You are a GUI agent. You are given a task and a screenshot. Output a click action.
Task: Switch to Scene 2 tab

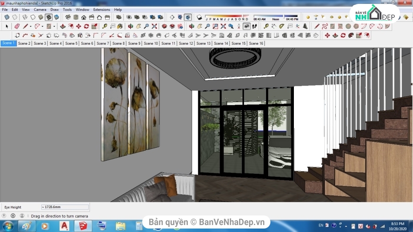24,43
